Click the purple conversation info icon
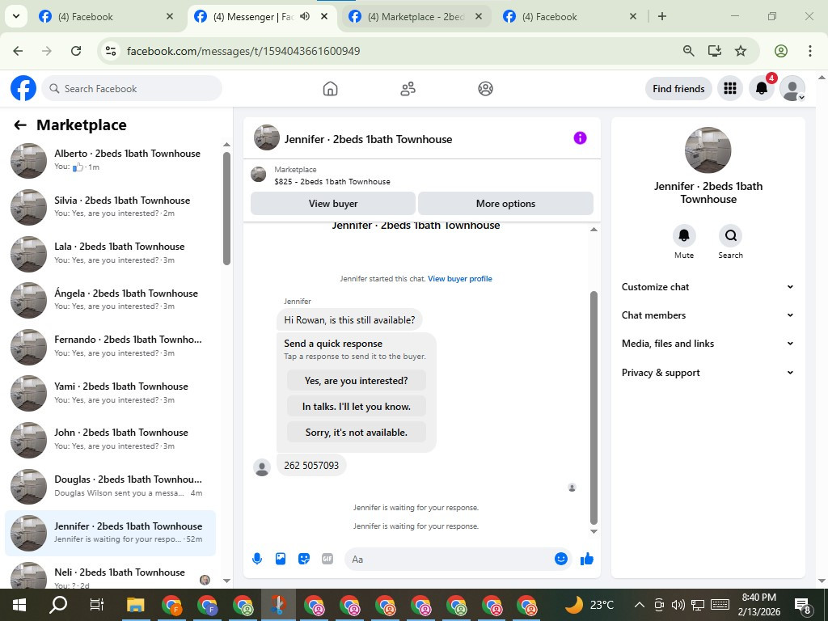The image size is (828, 621). click(x=580, y=138)
